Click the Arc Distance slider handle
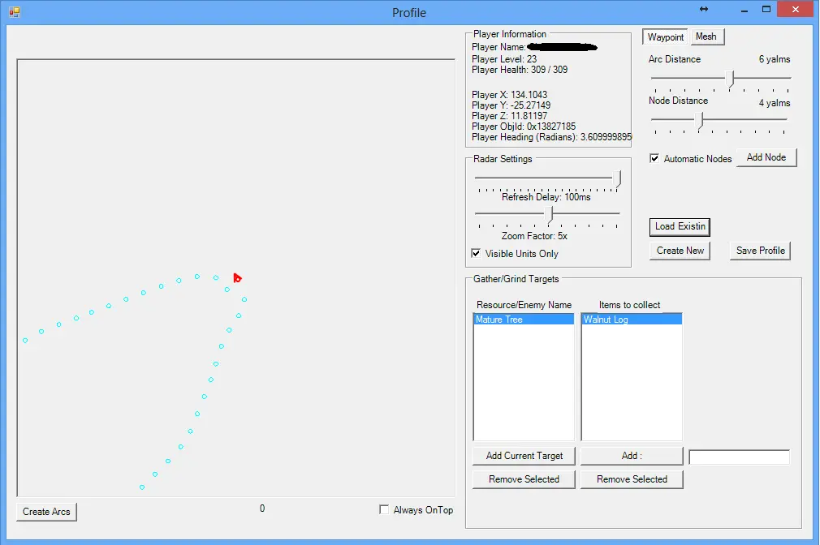This screenshot has width=820, height=545. [732, 78]
